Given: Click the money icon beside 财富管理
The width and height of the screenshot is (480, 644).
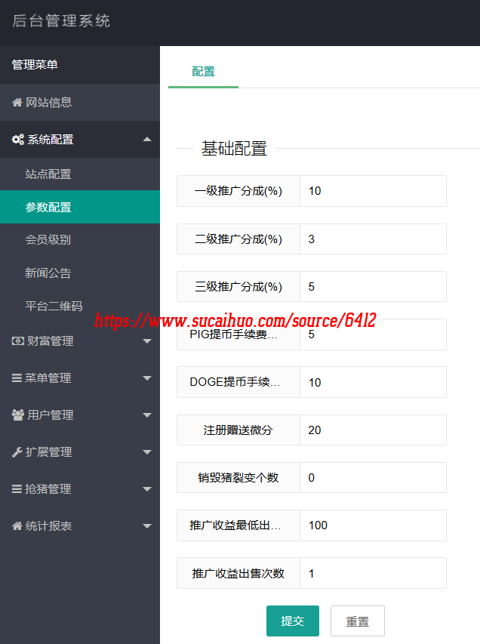Looking at the screenshot, I should click(17, 341).
